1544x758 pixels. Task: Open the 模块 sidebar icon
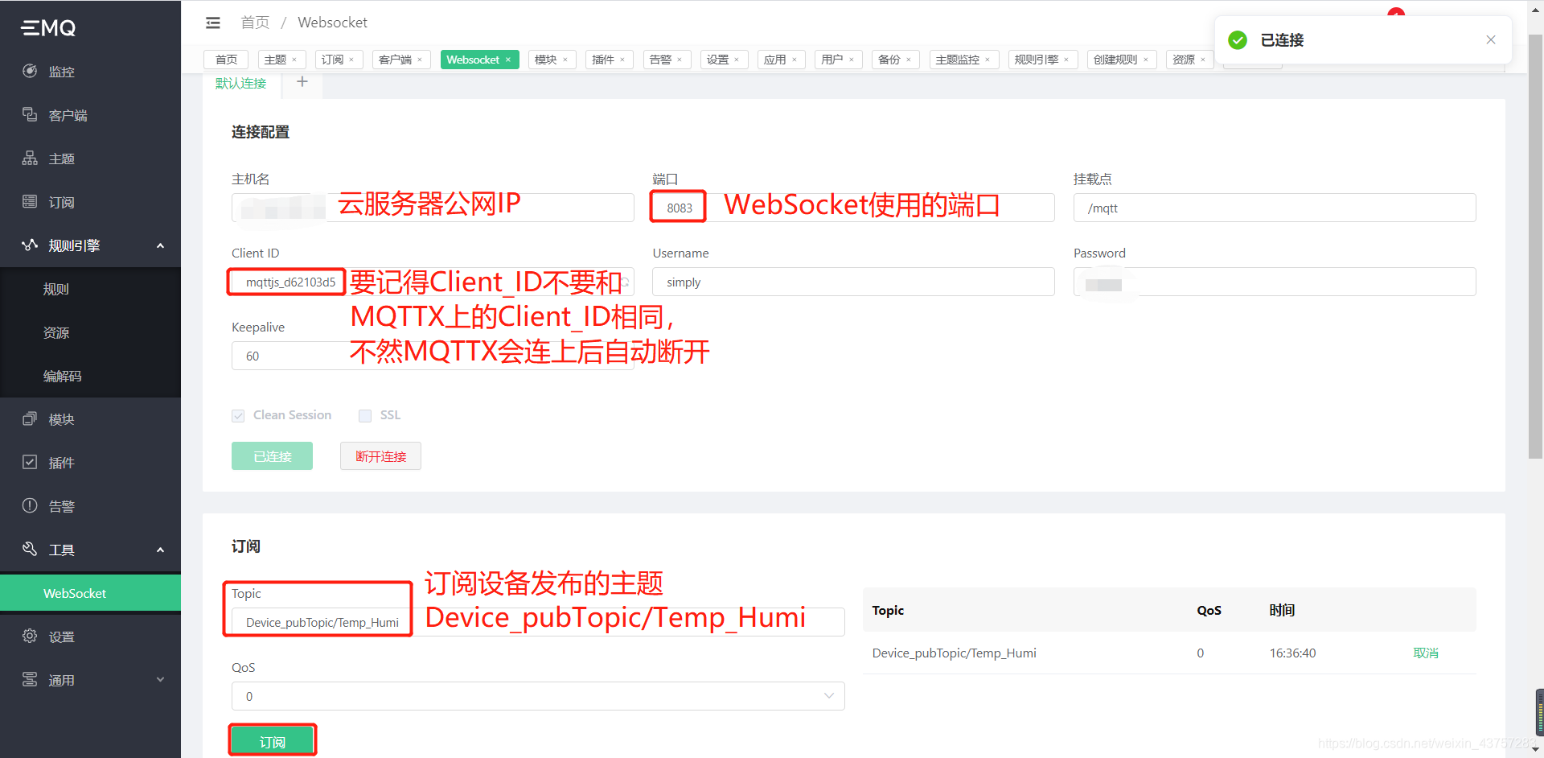(30, 418)
